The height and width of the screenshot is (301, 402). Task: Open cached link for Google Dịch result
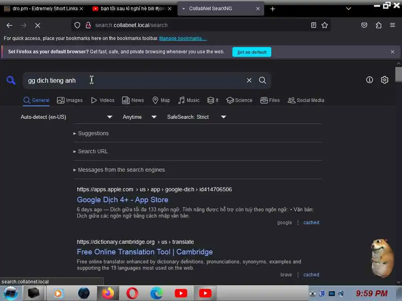click(311, 223)
